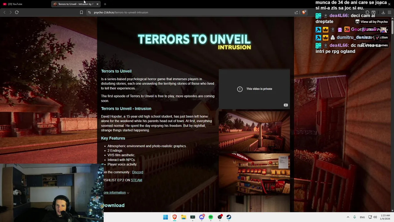The image size is (394, 222).
Task: Open the STEAM wishlist link
Action: 136,180
